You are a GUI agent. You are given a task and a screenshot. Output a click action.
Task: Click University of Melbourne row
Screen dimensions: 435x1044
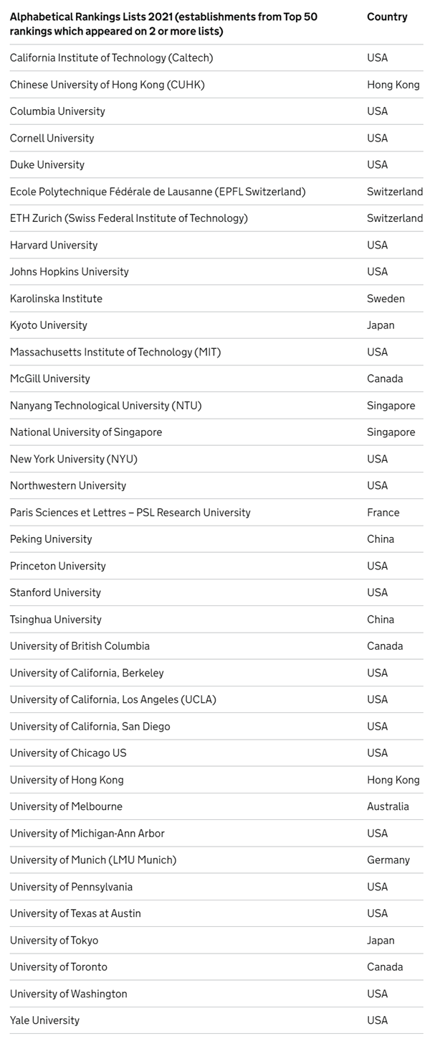[x=216, y=806]
